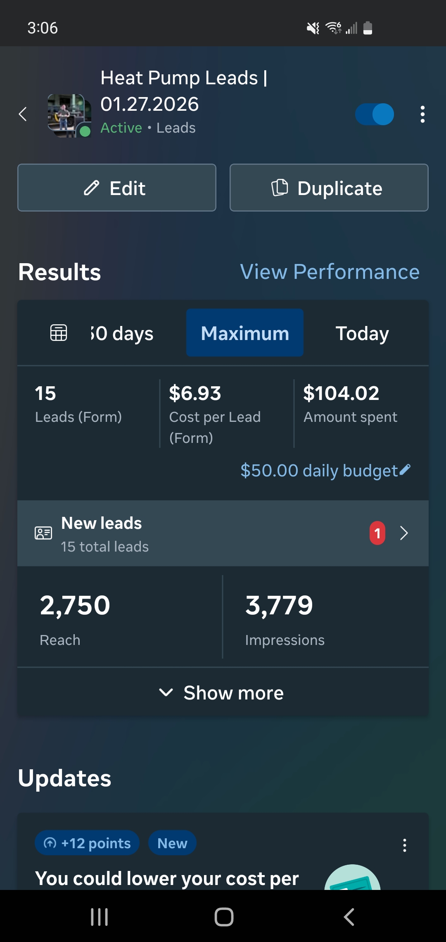Open New leads chevron arrow

coord(404,533)
